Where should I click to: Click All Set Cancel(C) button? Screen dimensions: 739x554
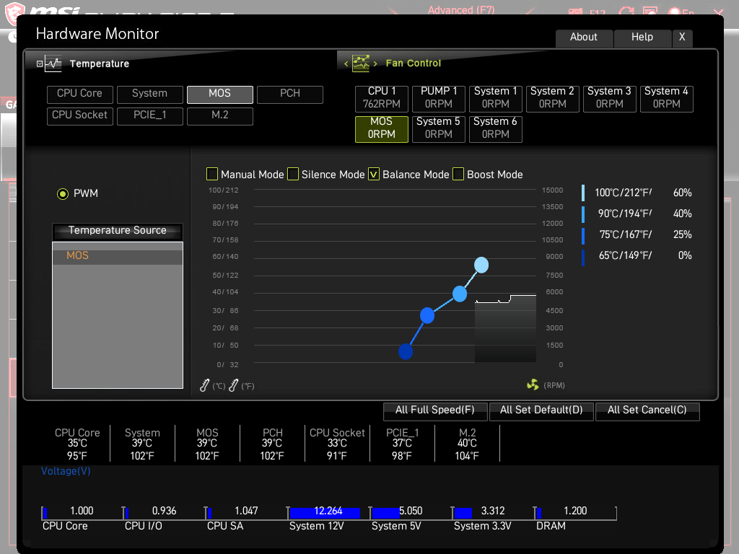647,410
